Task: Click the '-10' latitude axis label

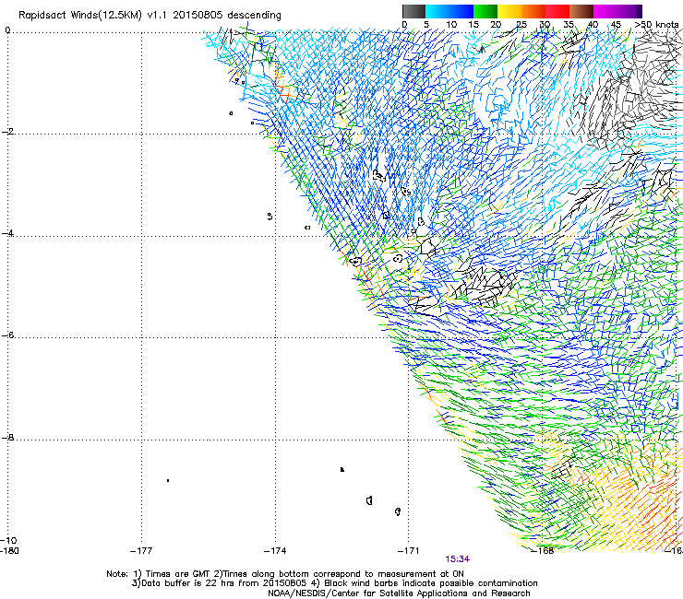Action: 8,540
